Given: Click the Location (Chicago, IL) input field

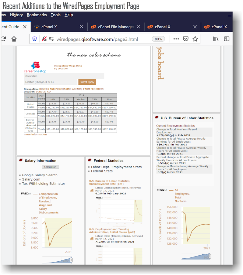Looking at the screenshot, I should 51,82.
